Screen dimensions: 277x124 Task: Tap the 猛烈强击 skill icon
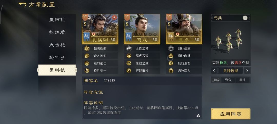(x=87, y=63)
